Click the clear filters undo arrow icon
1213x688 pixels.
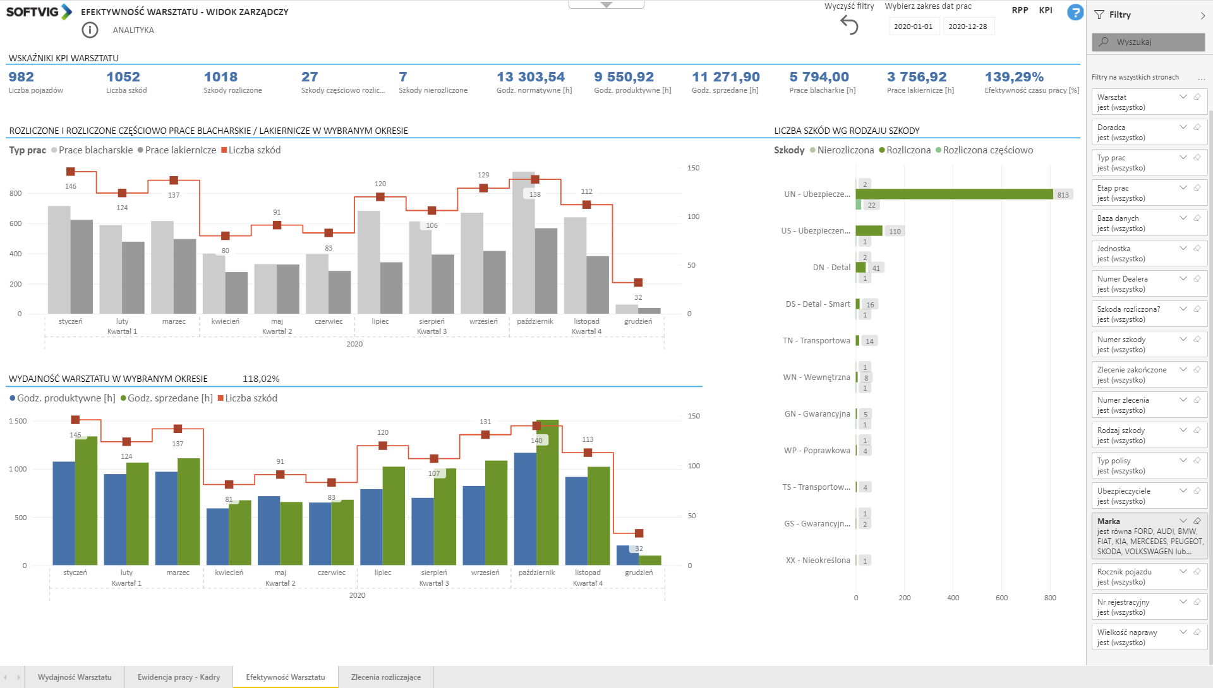tap(849, 25)
